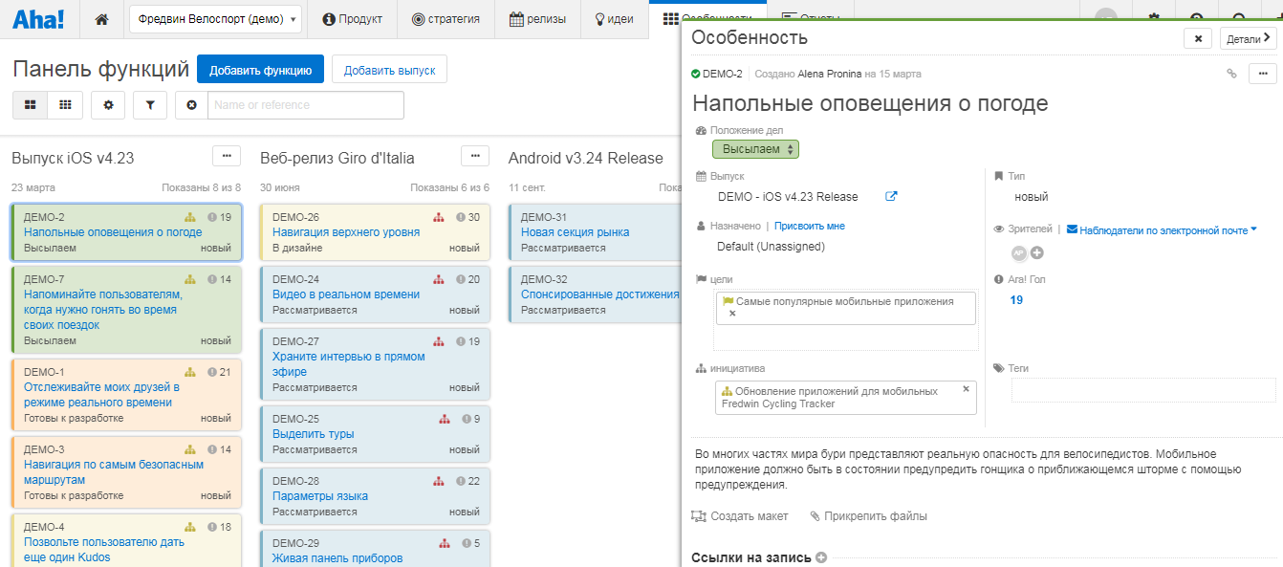Click the Присвоить мне link
Viewport: 1283px width, 567px height.
tap(809, 227)
